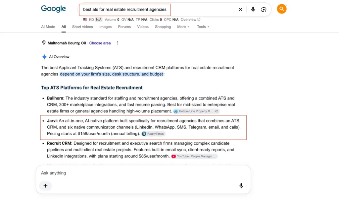Open Google Lens image search icon
Viewport: 339px width, 203px height.
tap(264, 10)
